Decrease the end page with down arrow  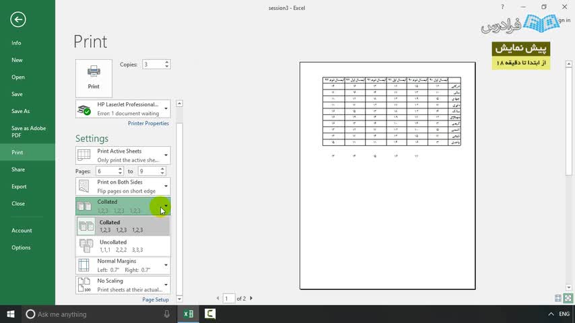pos(162,174)
